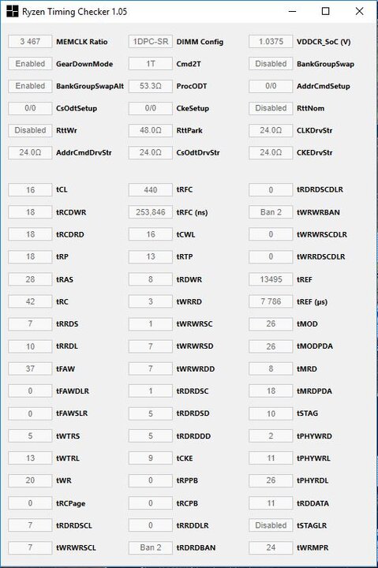This screenshot has width=378, height=568.
Task: Click the VDDCR_SoC voltage field
Action: pos(271,42)
